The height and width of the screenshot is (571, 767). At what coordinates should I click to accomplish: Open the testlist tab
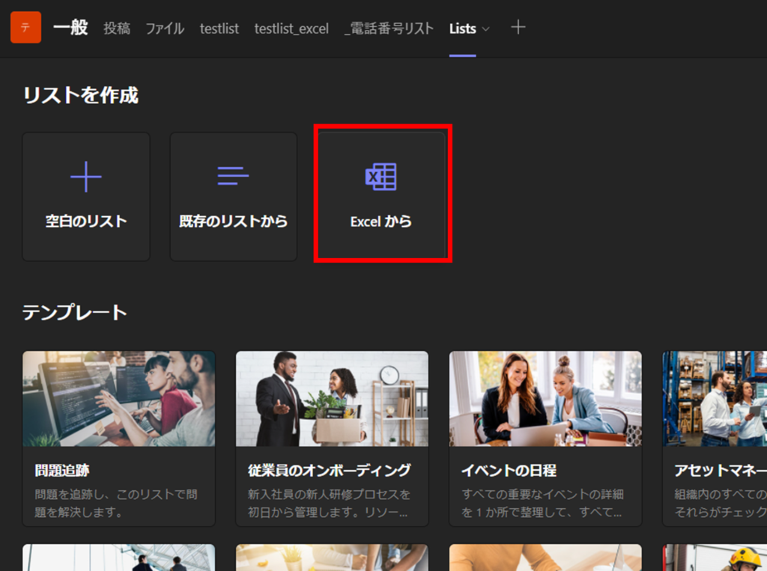(219, 28)
